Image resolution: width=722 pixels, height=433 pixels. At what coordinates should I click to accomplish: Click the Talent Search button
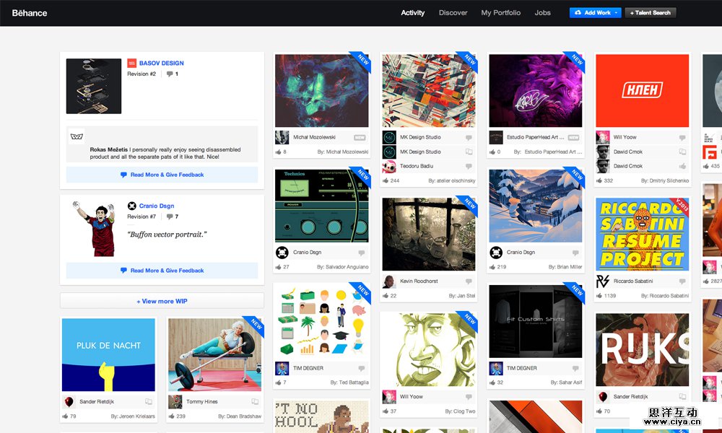tap(651, 13)
